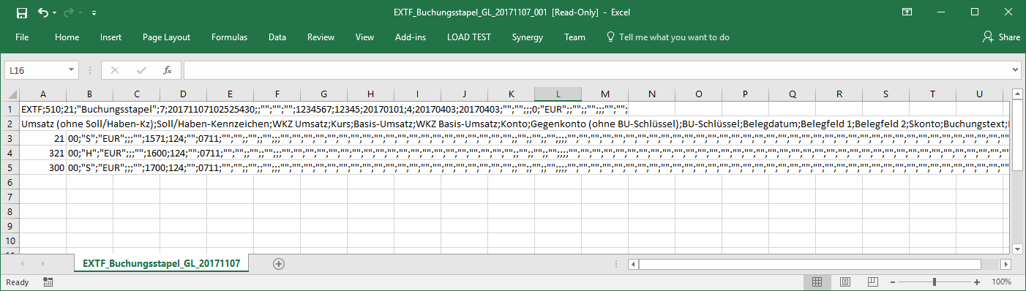Click the Insert Function fx icon
The height and width of the screenshot is (291, 1026).
(x=168, y=70)
